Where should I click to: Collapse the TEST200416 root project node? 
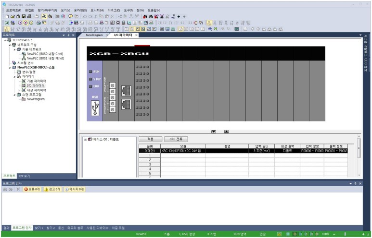coord(5,40)
